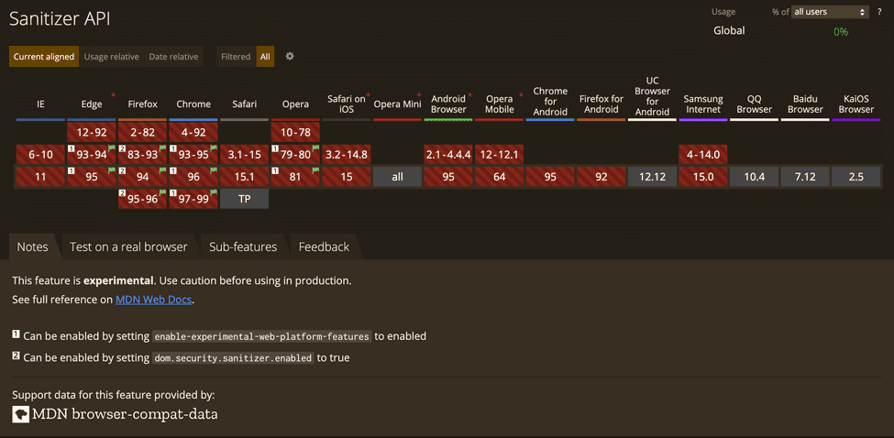Switch to Usage relative view
This screenshot has height=438, width=894.
[x=112, y=57]
